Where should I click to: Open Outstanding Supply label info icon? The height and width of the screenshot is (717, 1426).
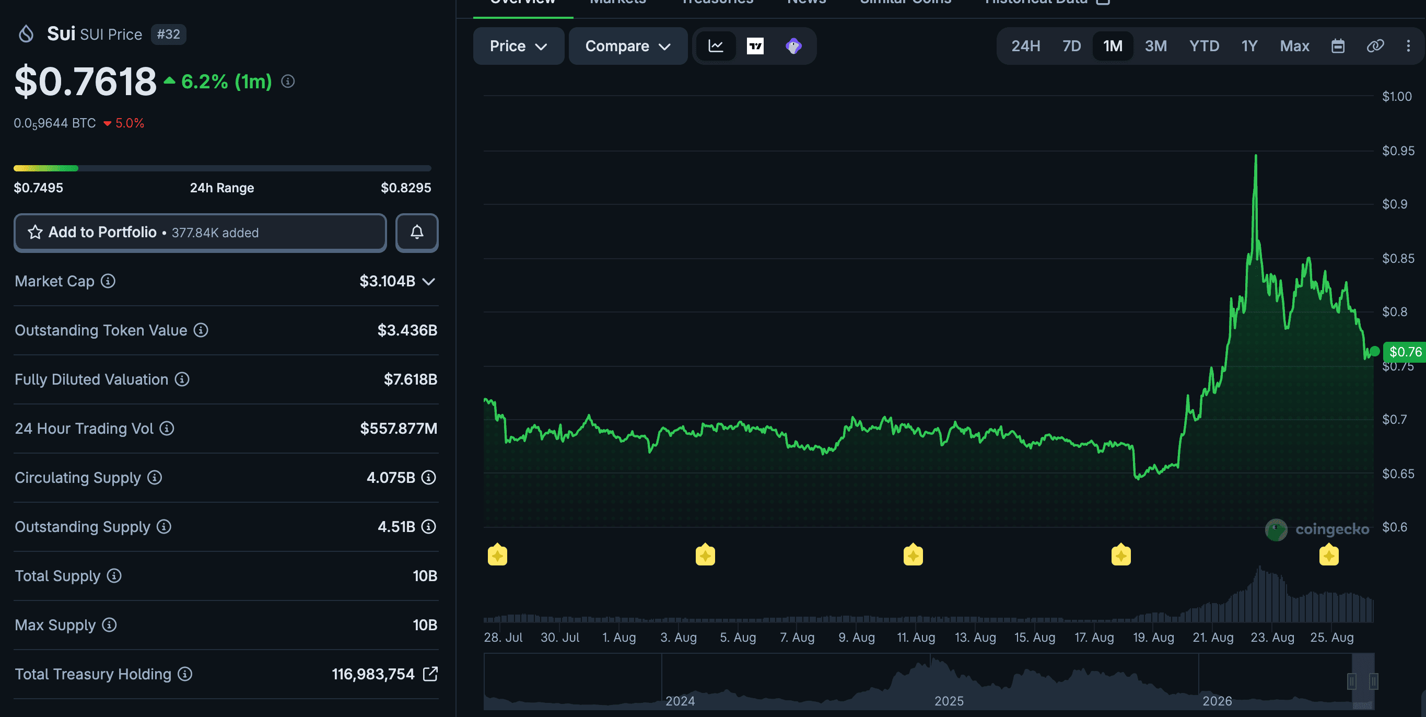pyautogui.click(x=164, y=527)
